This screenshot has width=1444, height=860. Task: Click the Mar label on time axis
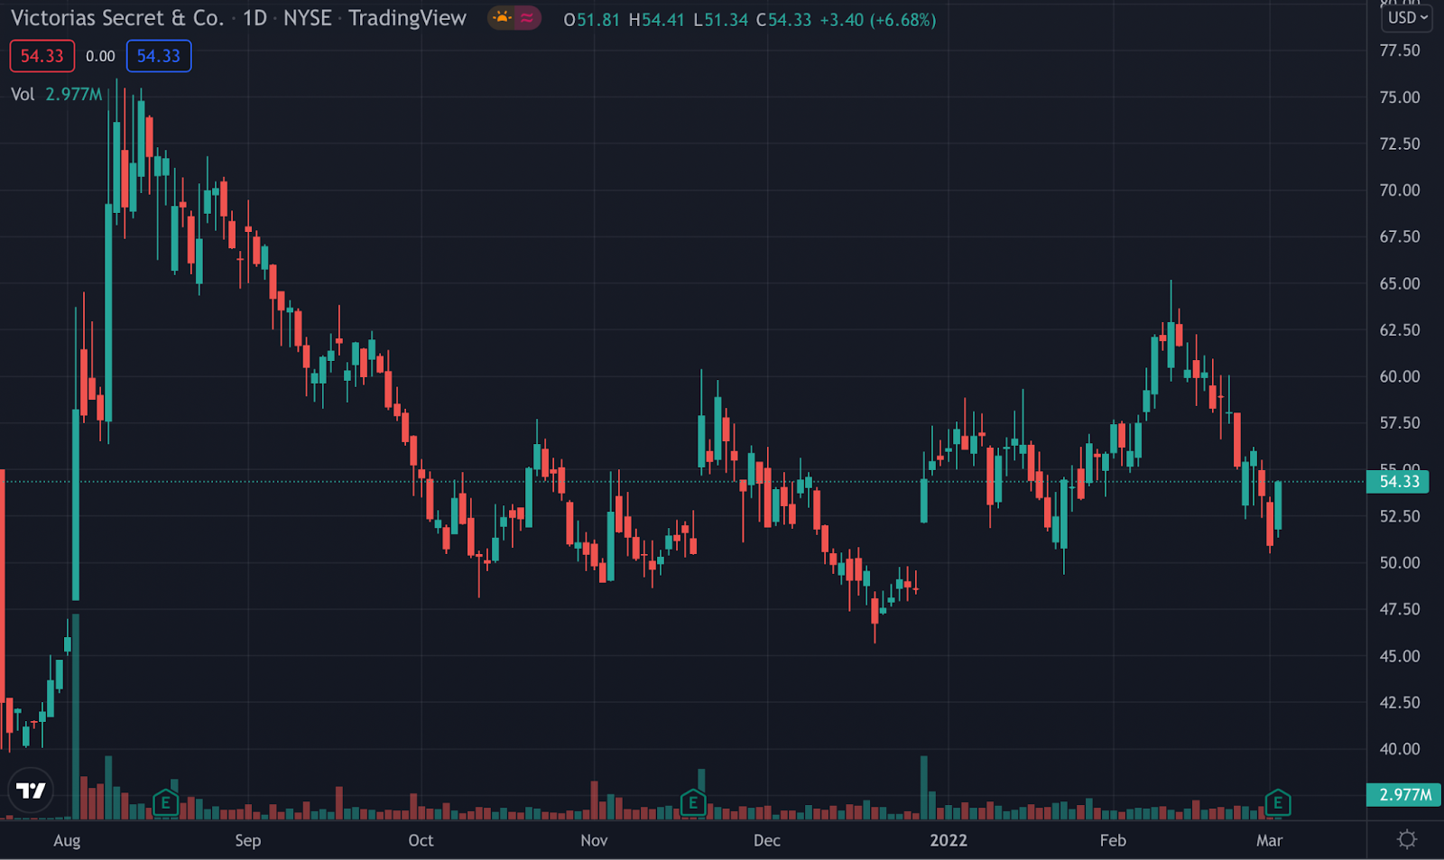click(1269, 841)
